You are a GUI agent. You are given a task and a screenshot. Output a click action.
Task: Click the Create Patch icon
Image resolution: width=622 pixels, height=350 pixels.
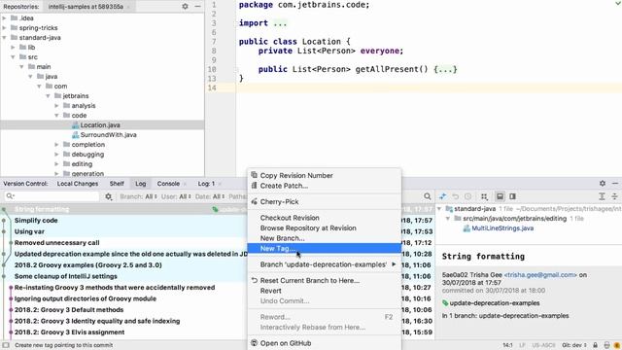[x=255, y=186]
